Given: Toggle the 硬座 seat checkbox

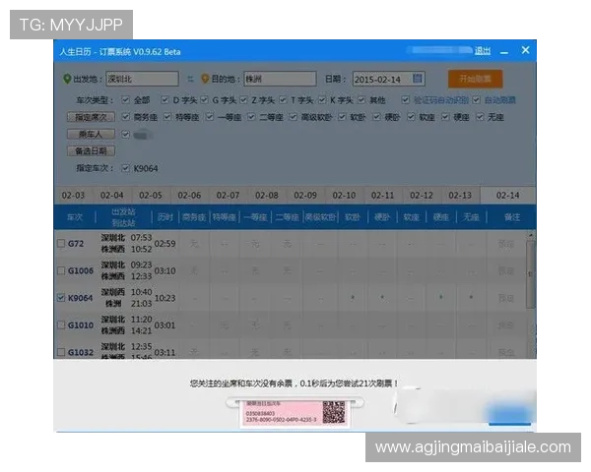Looking at the screenshot, I should (x=445, y=117).
